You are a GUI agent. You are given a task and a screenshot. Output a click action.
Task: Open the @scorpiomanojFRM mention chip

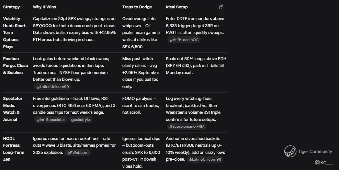click(x=187, y=126)
